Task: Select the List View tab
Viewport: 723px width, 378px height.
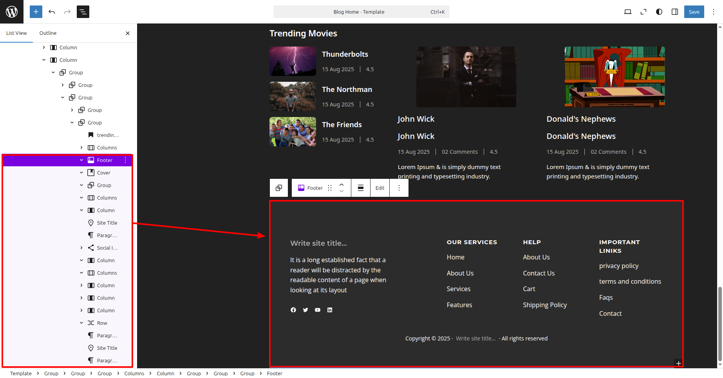Action: coord(16,33)
